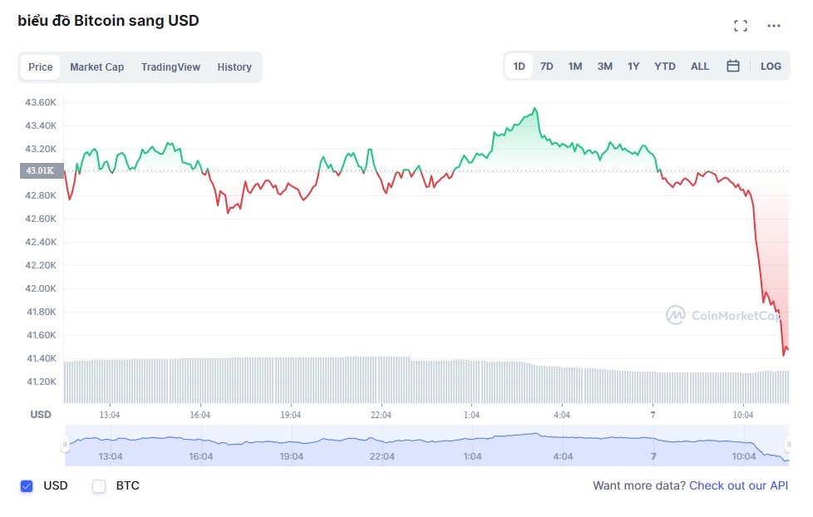Viewport: 813px width, 517px height.
Task: Open the TradingView tab
Action: point(170,67)
